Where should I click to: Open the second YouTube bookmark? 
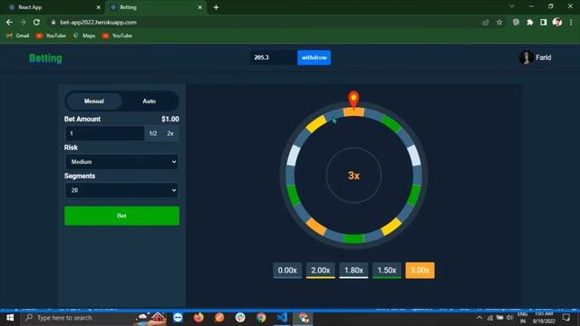pos(117,36)
